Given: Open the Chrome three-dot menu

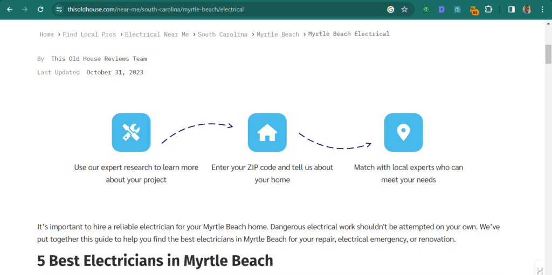Looking at the screenshot, I should tap(542, 10).
